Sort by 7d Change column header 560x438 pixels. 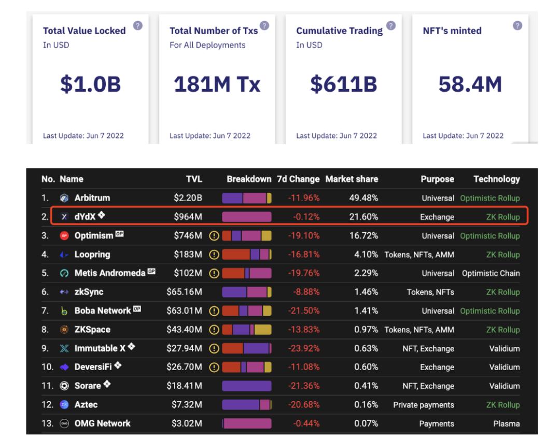(x=298, y=179)
